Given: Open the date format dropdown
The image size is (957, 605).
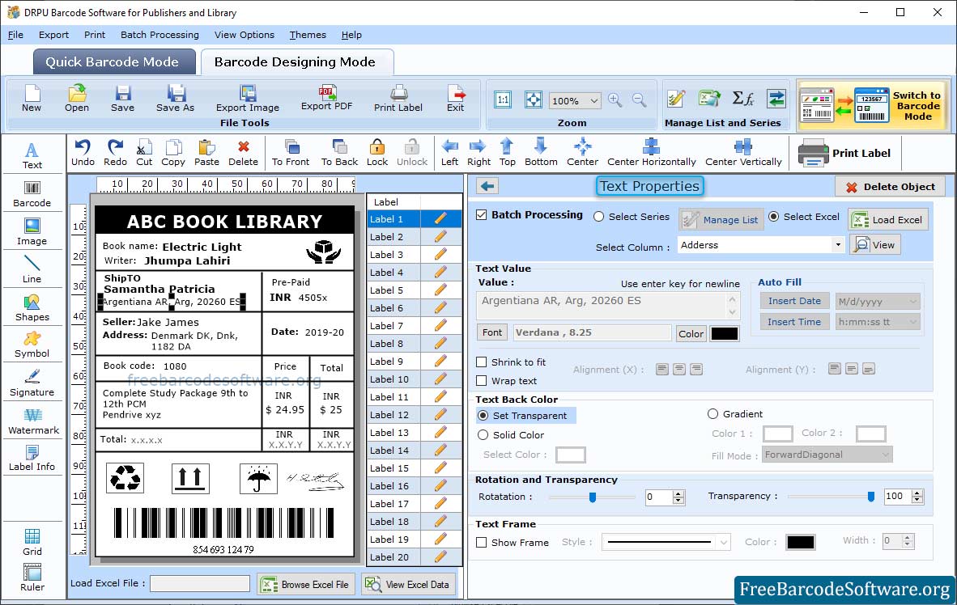Looking at the screenshot, I should (x=912, y=301).
